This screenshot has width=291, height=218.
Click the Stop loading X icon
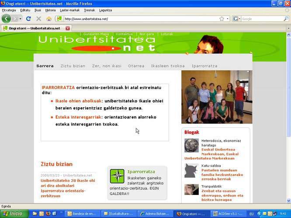(38, 19)
